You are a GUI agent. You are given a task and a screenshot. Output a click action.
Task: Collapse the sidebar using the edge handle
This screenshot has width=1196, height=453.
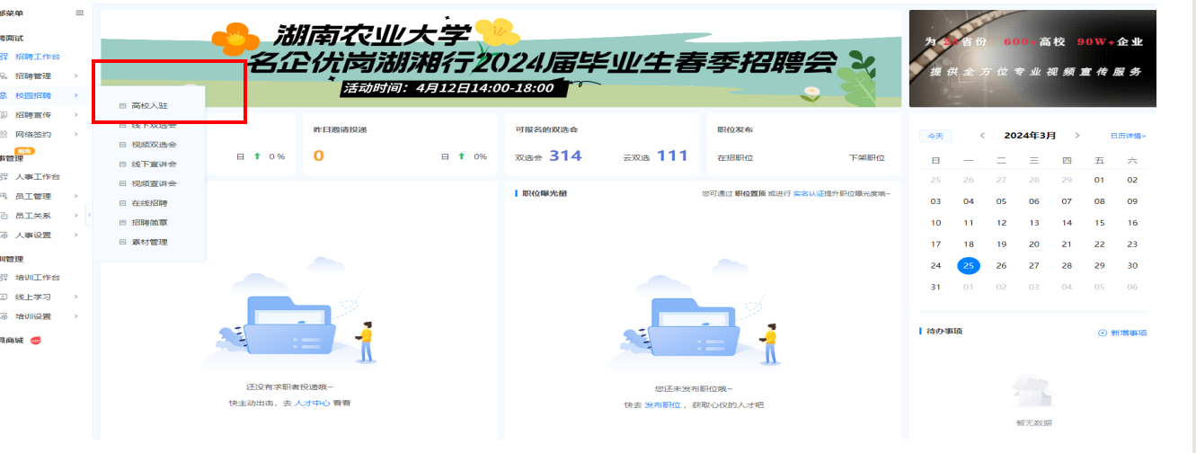(x=89, y=214)
